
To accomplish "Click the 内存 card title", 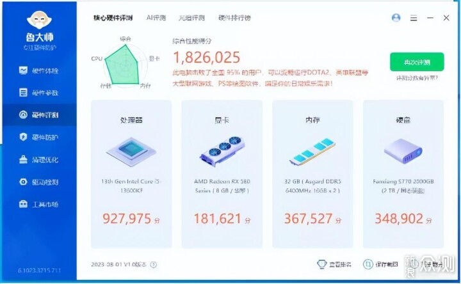I will pos(312,120).
